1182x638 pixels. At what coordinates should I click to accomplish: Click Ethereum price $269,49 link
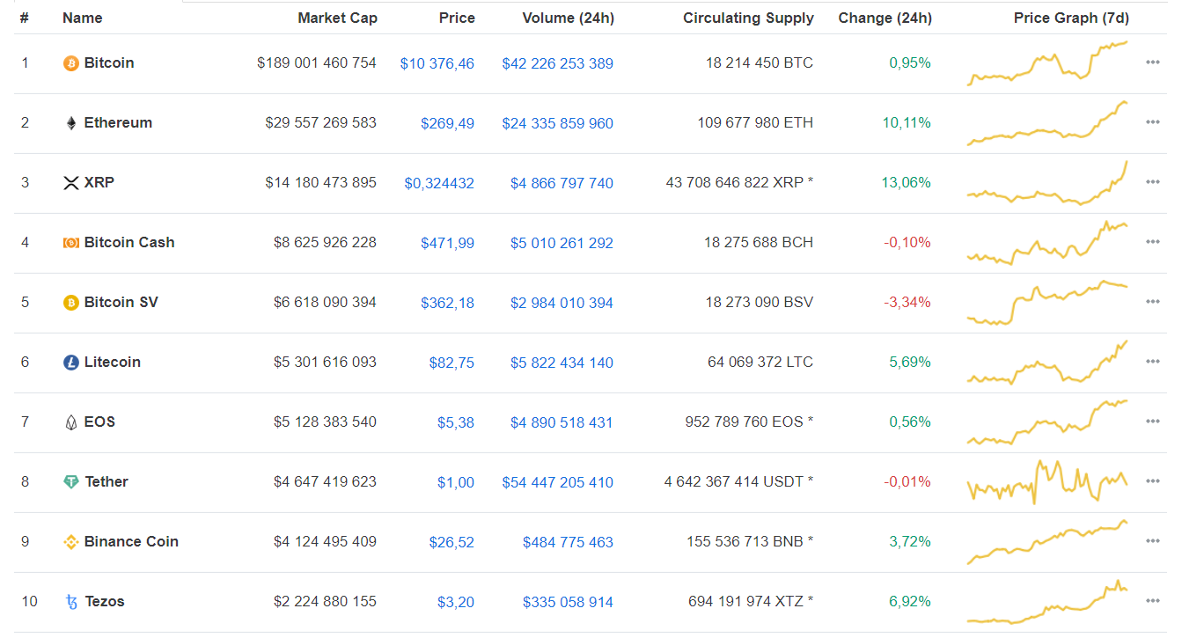click(x=448, y=123)
